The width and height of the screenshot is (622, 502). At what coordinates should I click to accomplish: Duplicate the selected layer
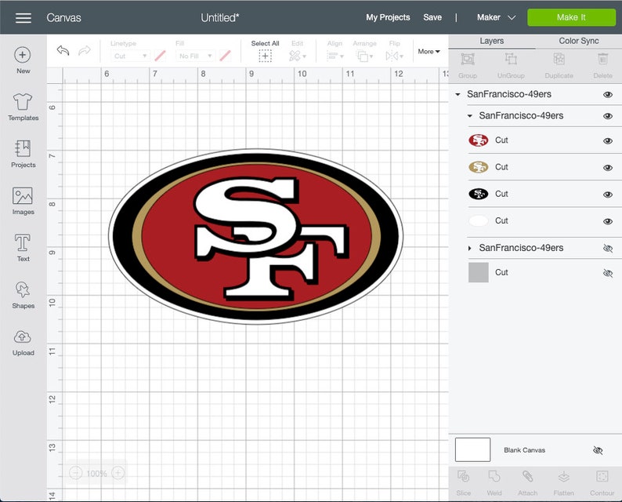[x=559, y=66]
